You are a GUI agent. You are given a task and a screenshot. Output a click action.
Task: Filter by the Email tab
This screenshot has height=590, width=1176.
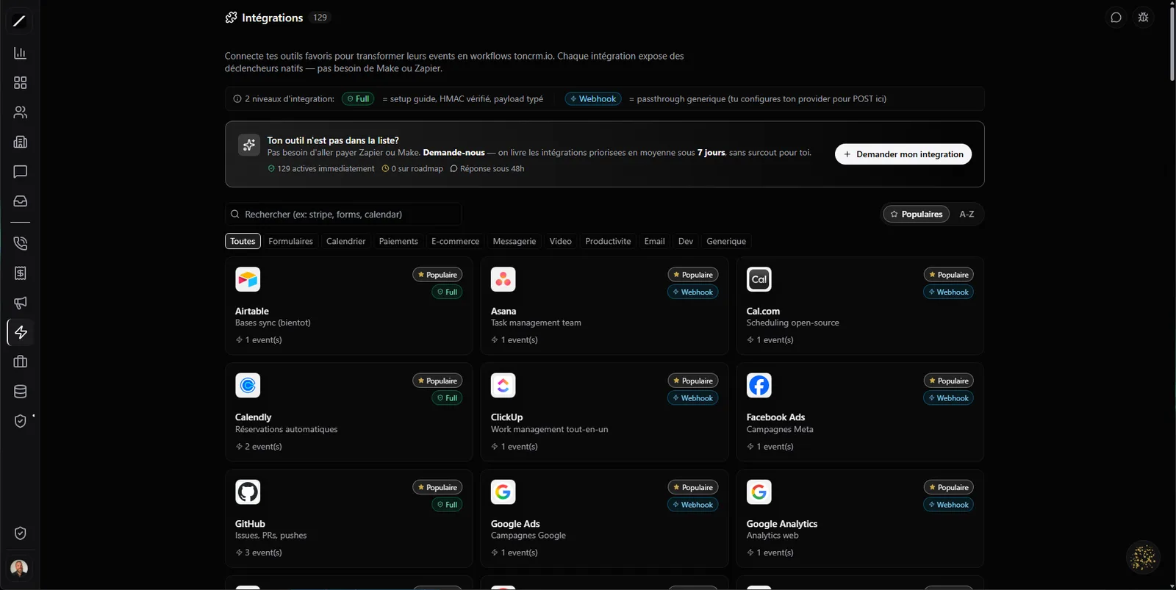pos(654,241)
